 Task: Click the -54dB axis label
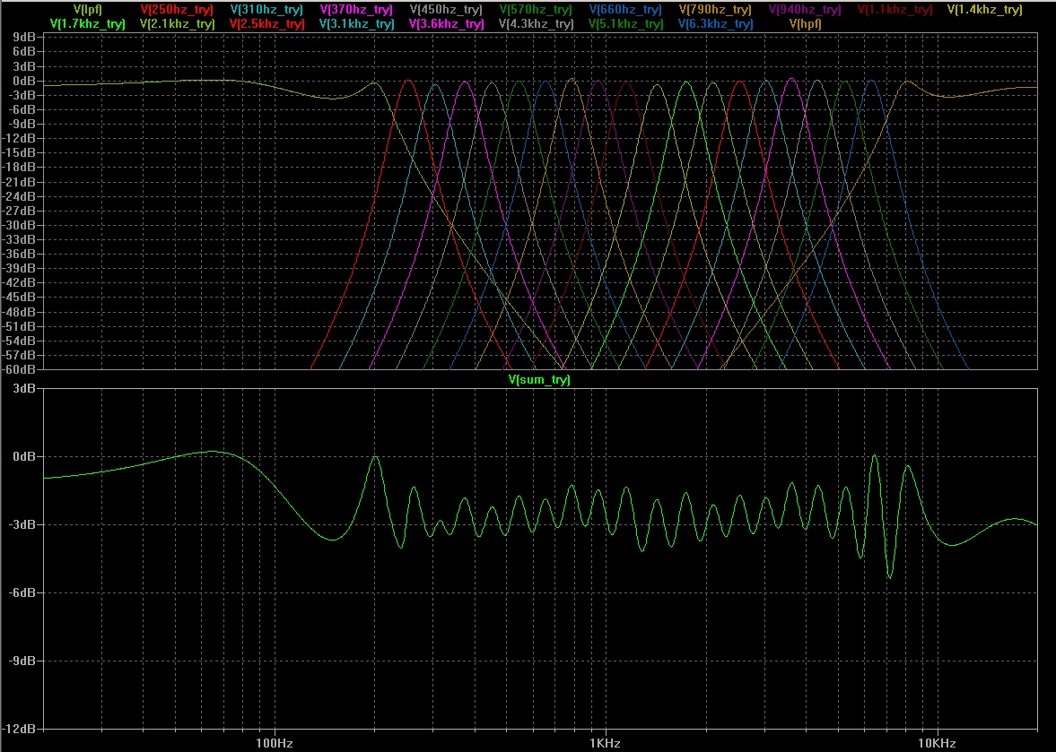pos(21,341)
